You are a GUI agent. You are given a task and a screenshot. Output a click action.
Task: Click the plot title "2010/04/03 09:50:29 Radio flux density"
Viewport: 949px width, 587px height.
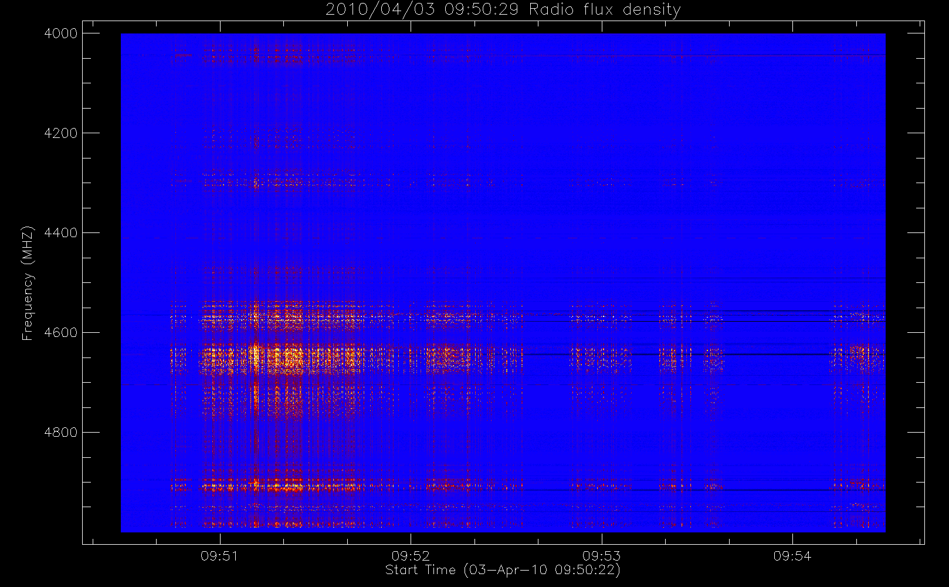503,10
